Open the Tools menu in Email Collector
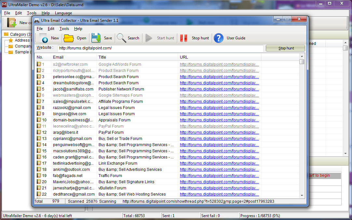The height and width of the screenshot is (220, 352). pyautogui.click(x=64, y=29)
